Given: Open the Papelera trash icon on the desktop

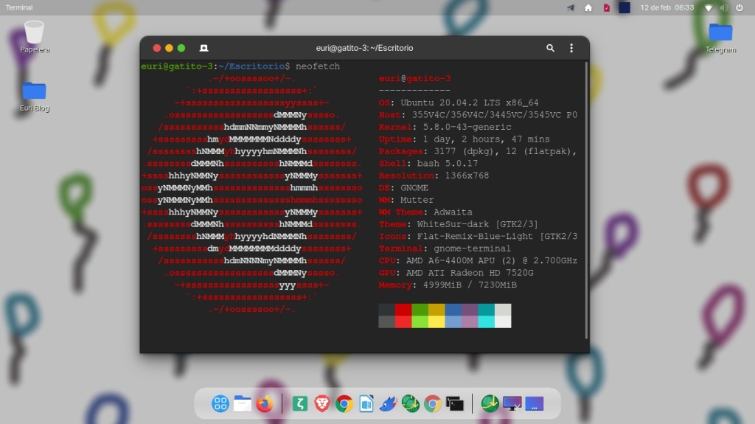Looking at the screenshot, I should tap(34, 32).
